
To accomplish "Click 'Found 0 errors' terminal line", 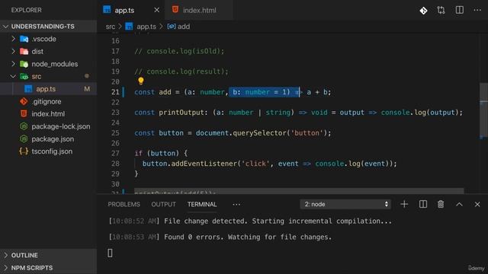I will 220,237.
